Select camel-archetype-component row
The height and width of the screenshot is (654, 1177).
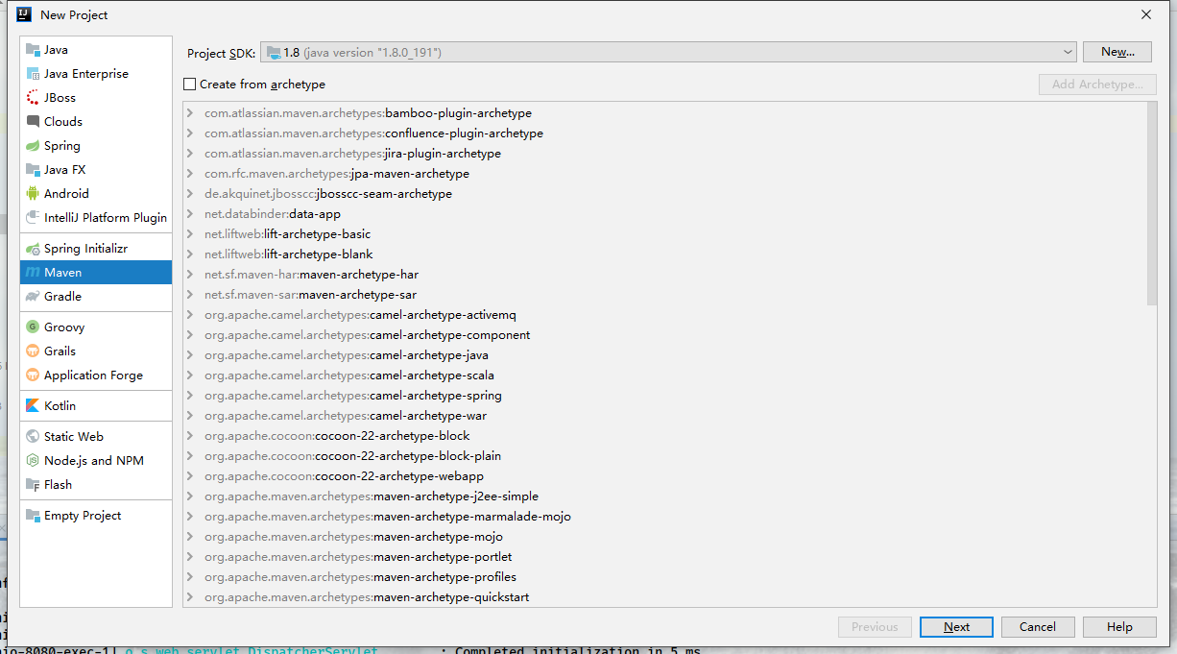coord(664,335)
